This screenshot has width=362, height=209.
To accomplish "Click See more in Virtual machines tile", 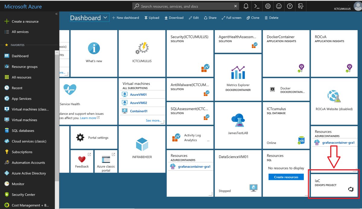I will pos(154,120).
